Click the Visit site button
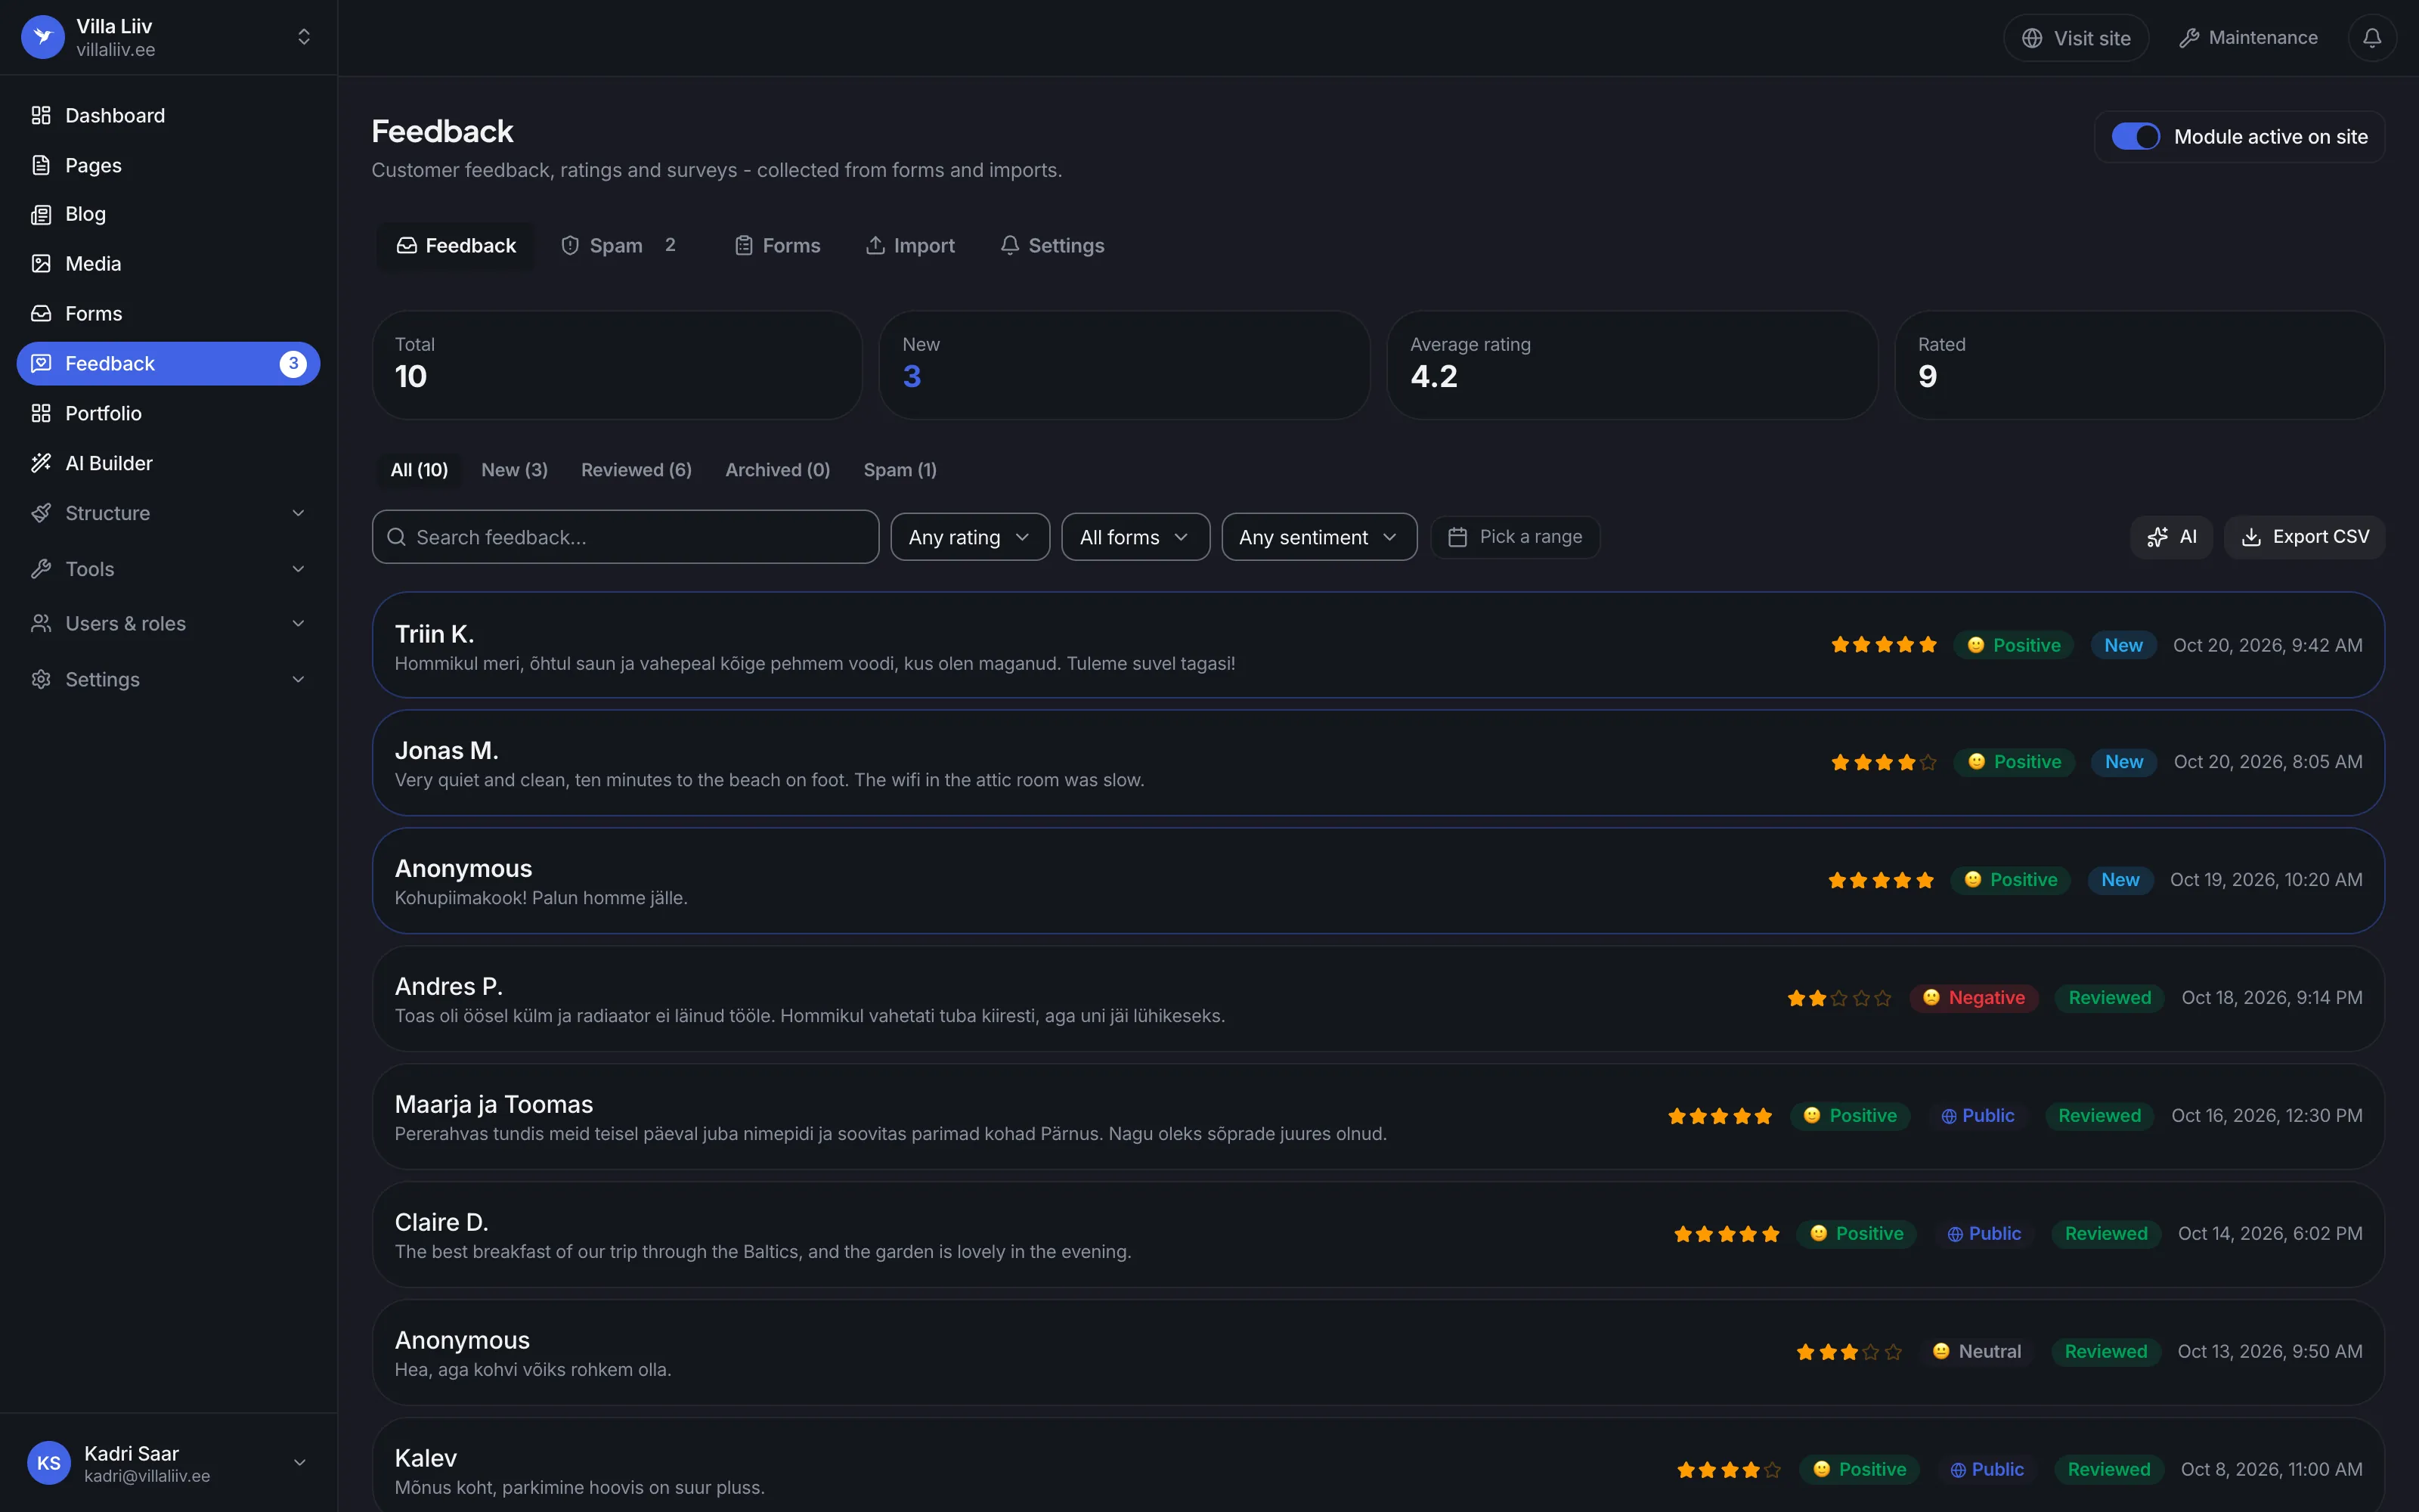Screen dimensions: 2419x1512 tap(2076, 38)
